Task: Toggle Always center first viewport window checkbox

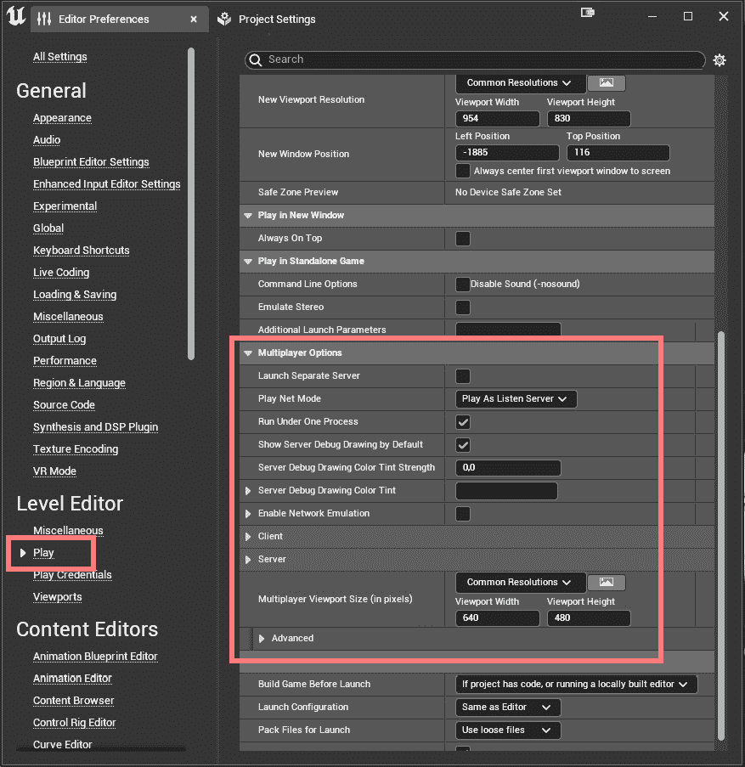Action: pyautogui.click(x=463, y=171)
